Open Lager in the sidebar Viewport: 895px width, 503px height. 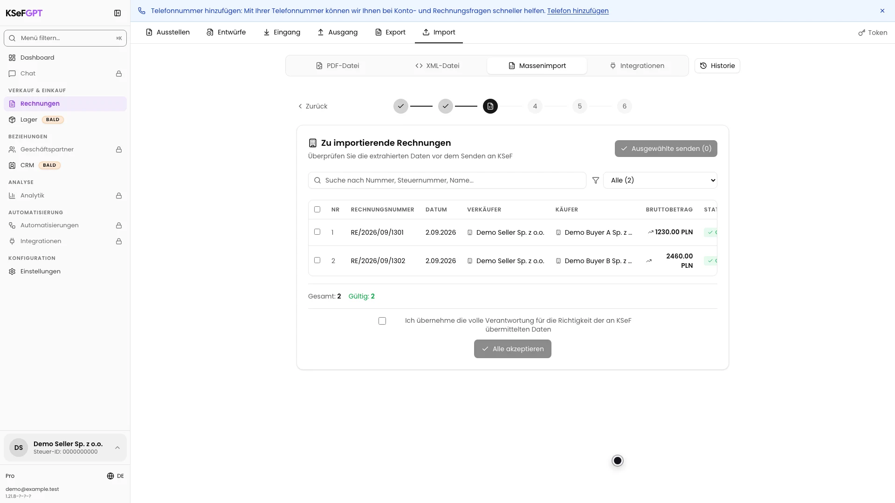click(65, 120)
